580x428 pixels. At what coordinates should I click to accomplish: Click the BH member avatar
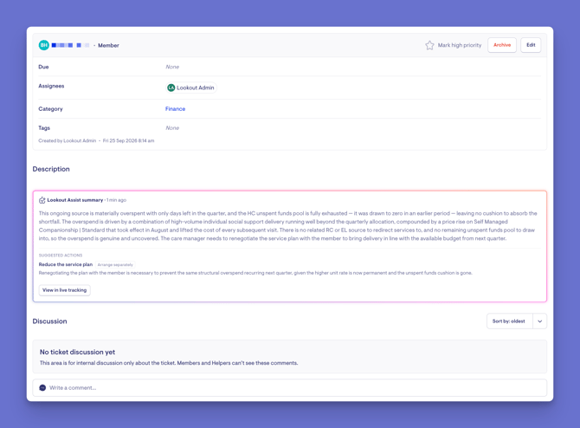[x=43, y=45]
